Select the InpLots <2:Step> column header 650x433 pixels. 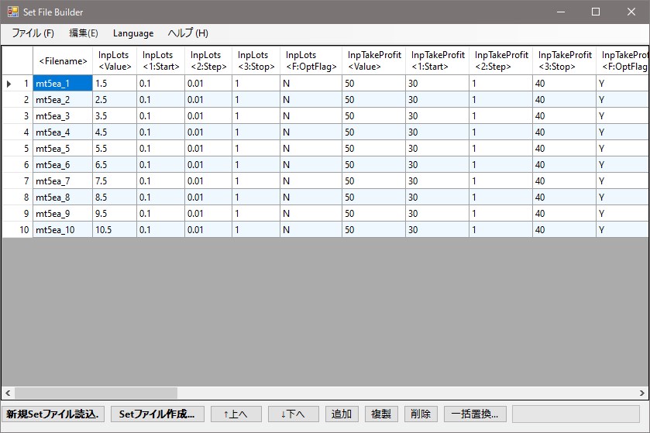click(208, 61)
